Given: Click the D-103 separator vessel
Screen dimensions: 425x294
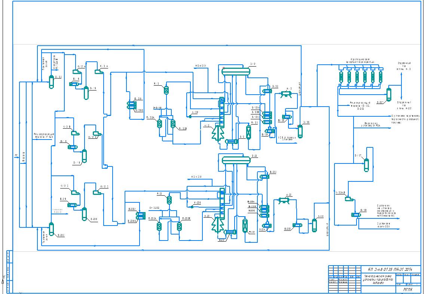Looking at the screenshot, I should tap(300, 131).
